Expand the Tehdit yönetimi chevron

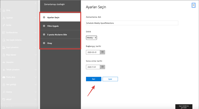coord(36,69)
